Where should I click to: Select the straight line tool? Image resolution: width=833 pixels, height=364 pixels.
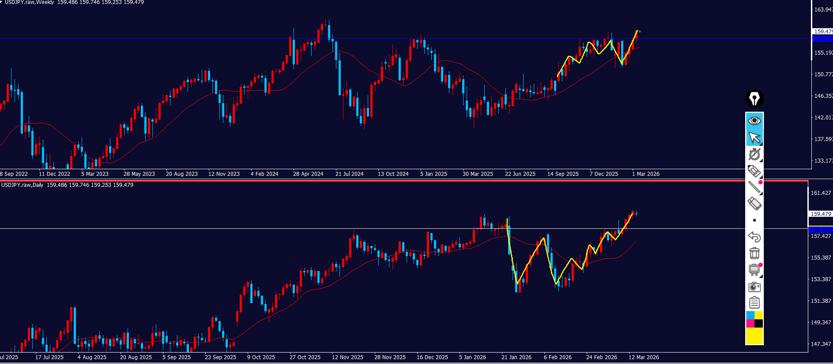coord(754,187)
